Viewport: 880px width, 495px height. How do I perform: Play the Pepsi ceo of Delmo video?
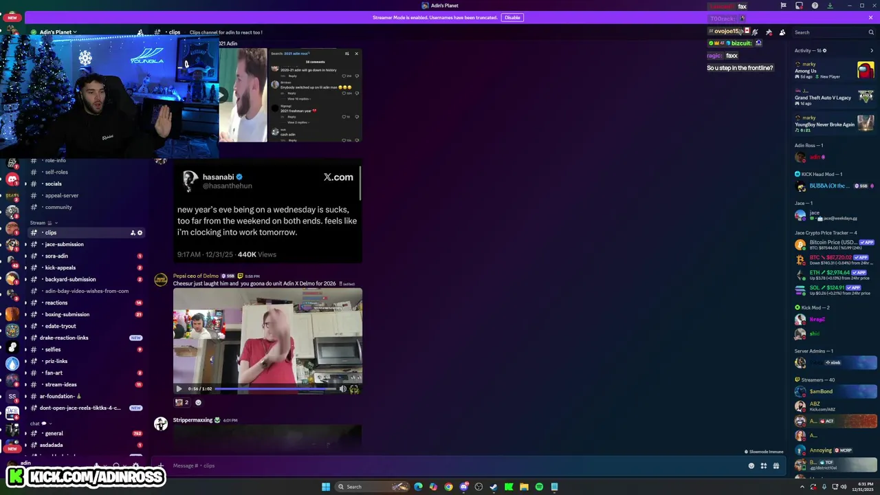[179, 389]
